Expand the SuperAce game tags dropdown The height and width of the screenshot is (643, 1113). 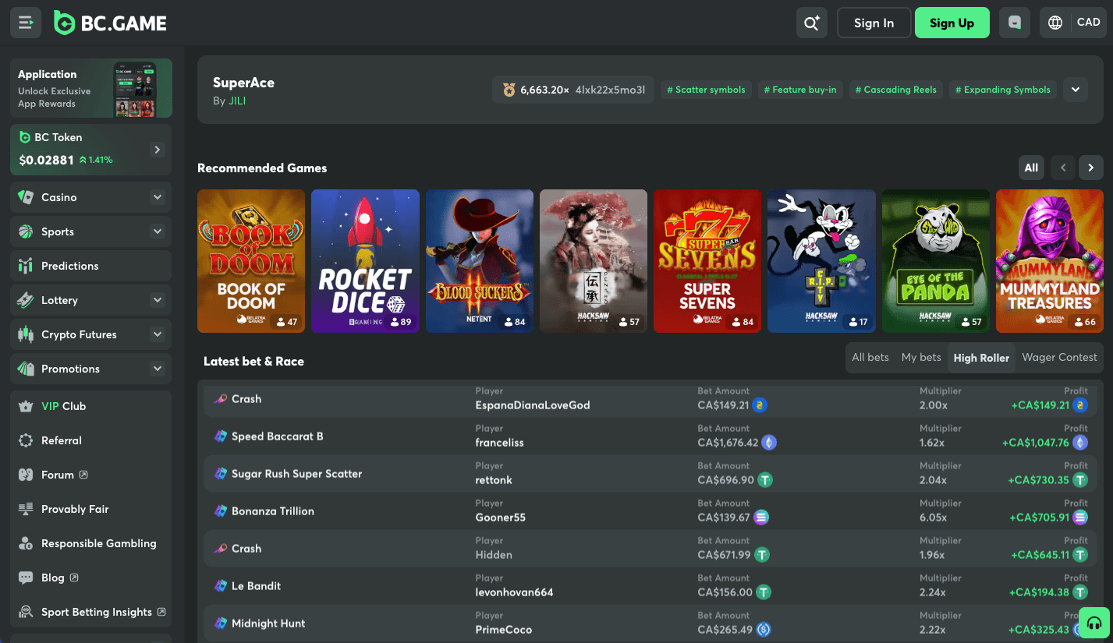[1075, 90]
